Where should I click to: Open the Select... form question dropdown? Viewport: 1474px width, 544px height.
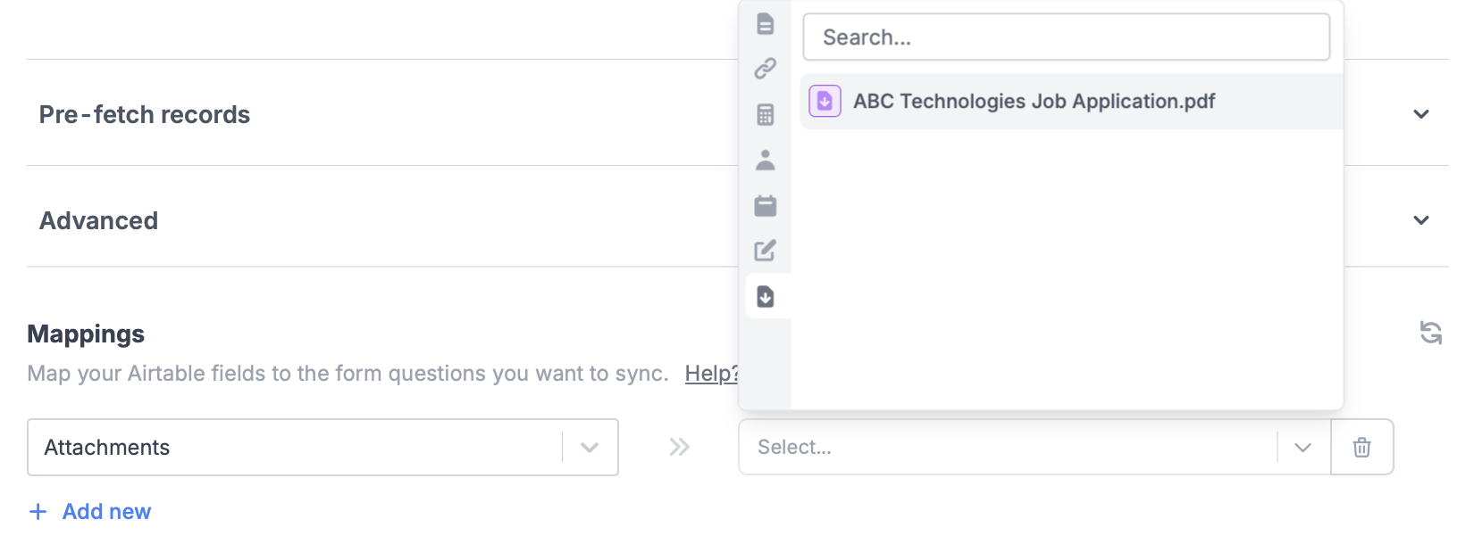point(1302,447)
